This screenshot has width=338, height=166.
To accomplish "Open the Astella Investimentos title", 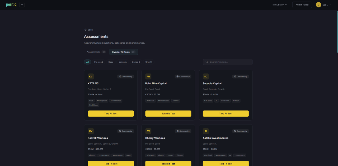I will (x=215, y=138).
